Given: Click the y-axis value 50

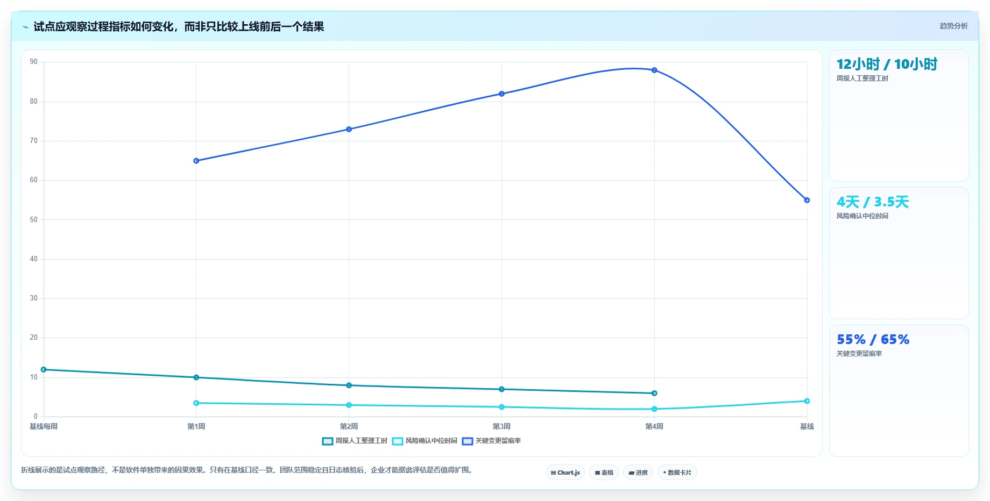Looking at the screenshot, I should 34,220.
